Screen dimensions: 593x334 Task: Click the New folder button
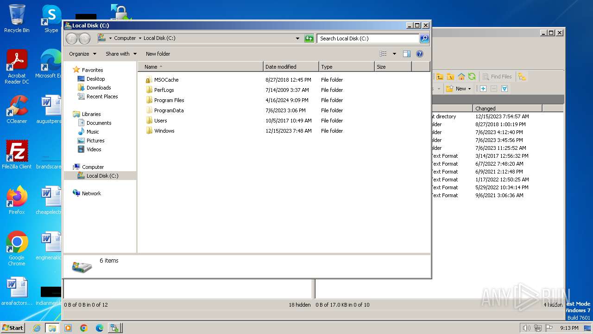point(158,54)
